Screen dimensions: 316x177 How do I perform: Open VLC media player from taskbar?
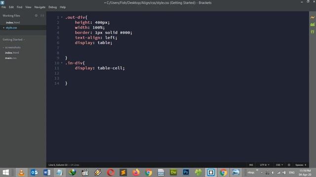[x=22, y=173]
